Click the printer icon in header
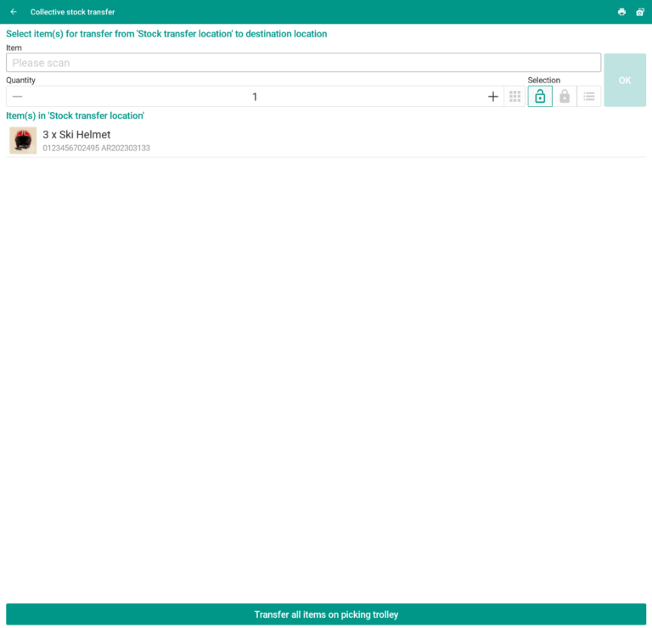This screenshot has width=652, height=628. [x=621, y=12]
